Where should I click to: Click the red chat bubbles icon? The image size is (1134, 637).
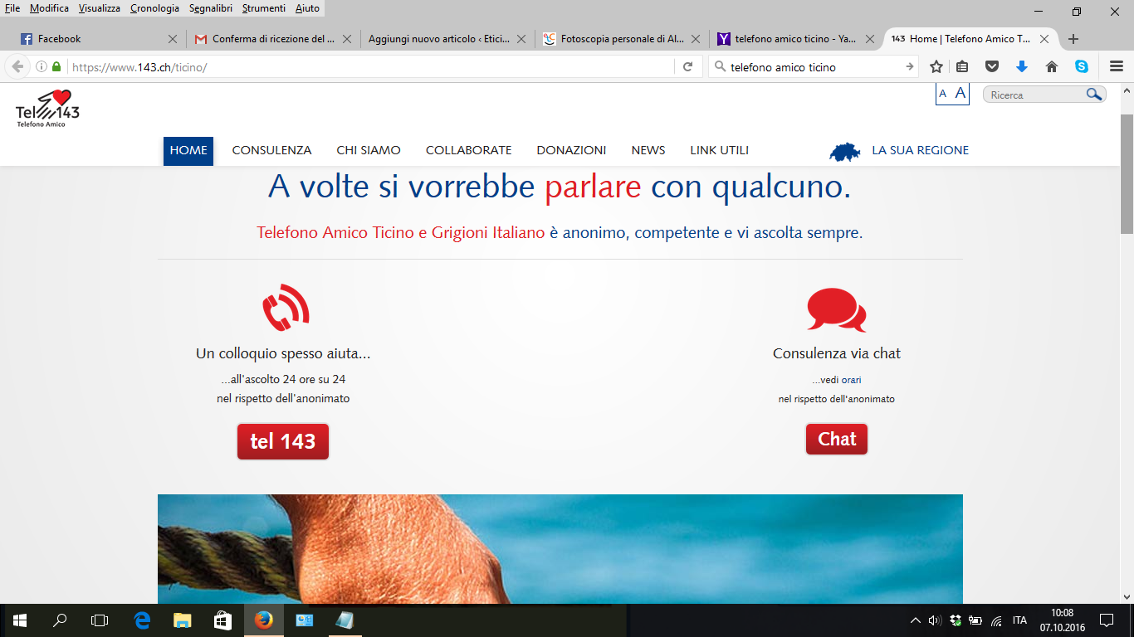837,310
